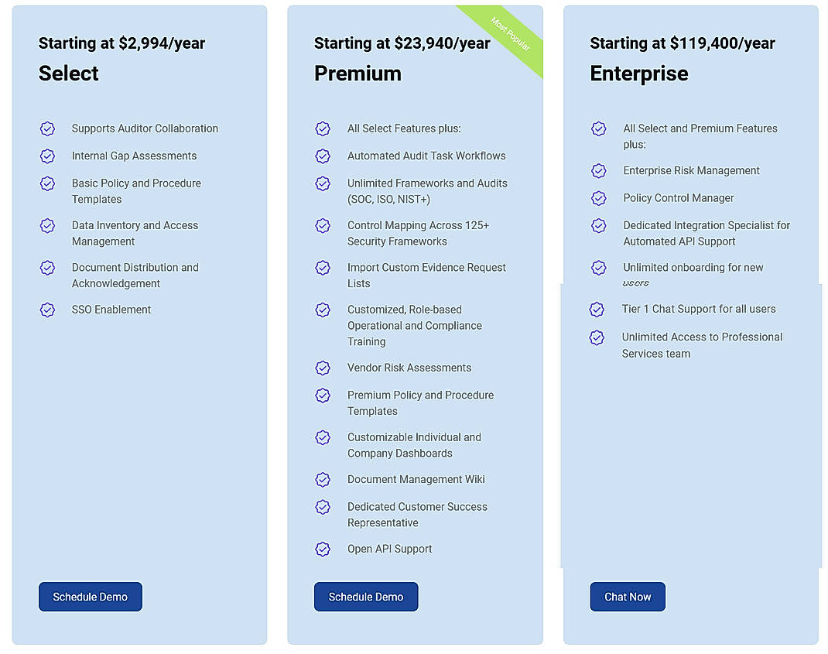Click the checkmark next to Tier 1 Chat Support

597,309
